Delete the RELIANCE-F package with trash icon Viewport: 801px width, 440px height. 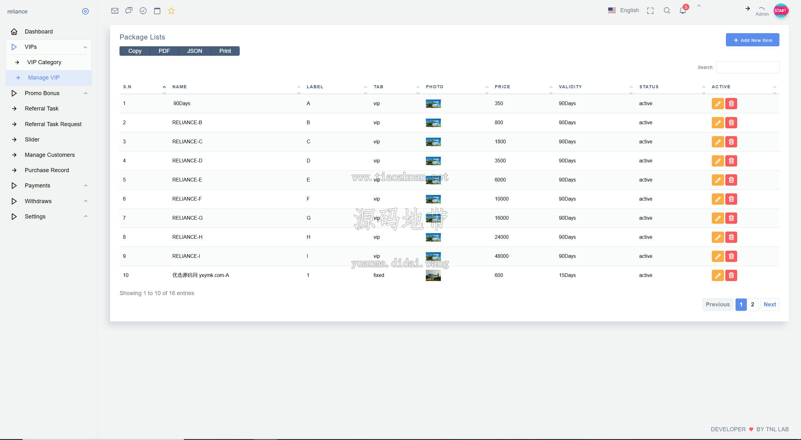click(x=731, y=199)
